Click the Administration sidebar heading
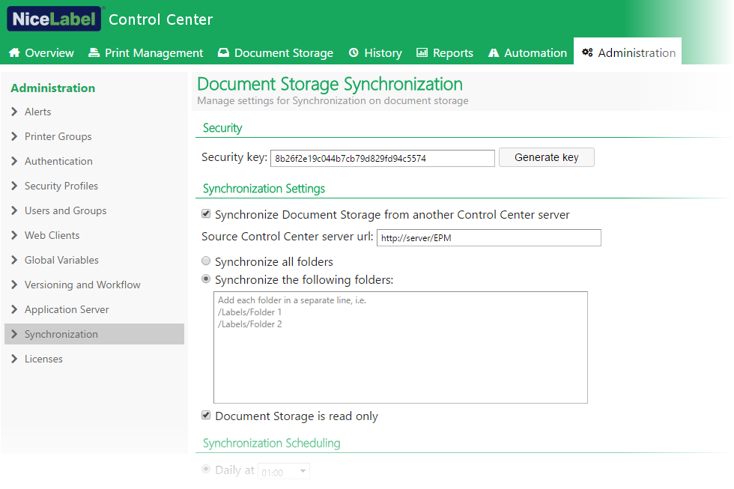 click(53, 88)
